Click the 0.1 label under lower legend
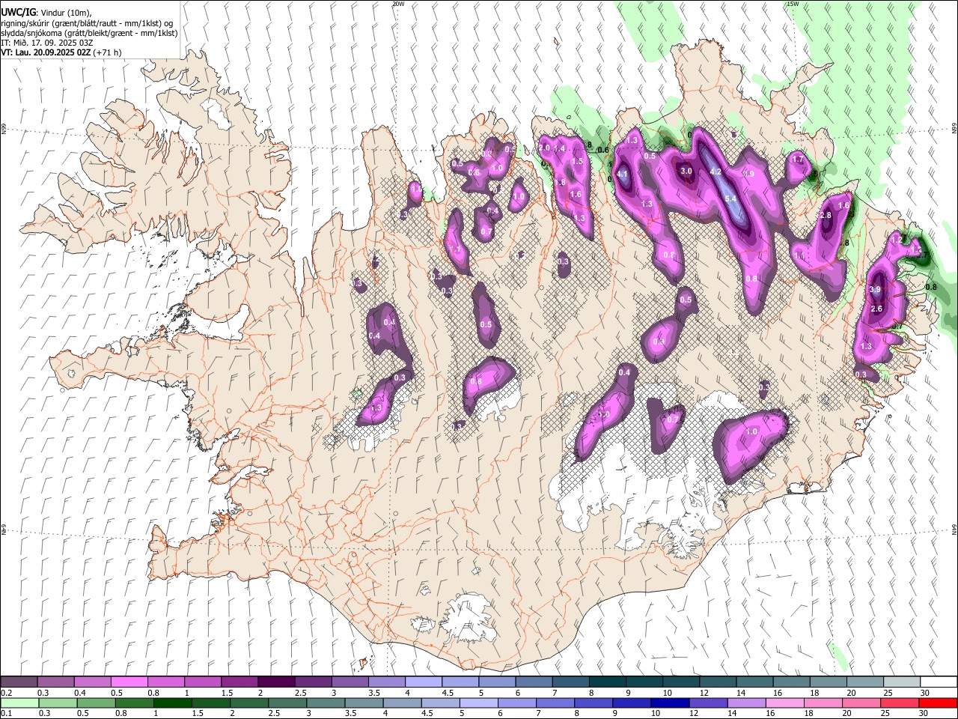The image size is (958, 719). (x=5, y=713)
